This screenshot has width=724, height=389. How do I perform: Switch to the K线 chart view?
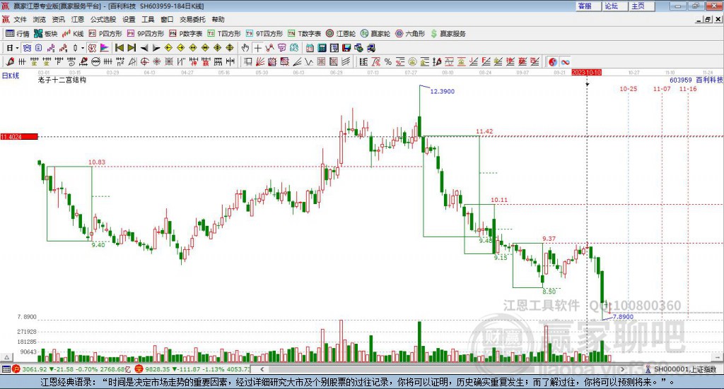[x=73, y=34]
